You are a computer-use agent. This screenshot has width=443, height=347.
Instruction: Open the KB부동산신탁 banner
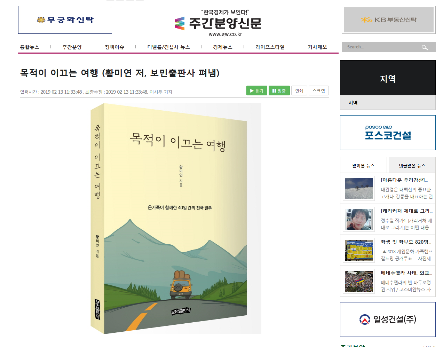[389, 20]
